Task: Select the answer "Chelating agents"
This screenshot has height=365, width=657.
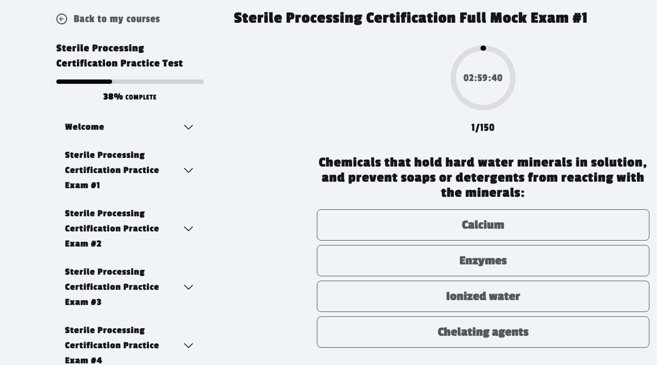Action: pos(483,332)
